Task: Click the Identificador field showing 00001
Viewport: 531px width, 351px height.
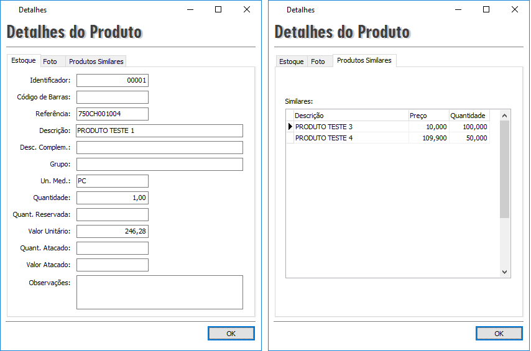Action: coord(113,80)
